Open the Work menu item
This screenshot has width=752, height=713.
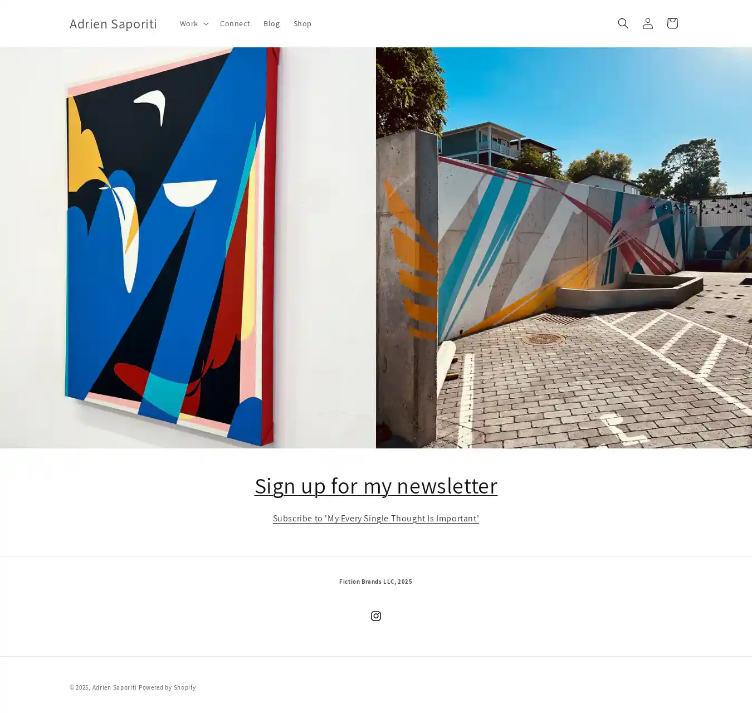(x=188, y=23)
